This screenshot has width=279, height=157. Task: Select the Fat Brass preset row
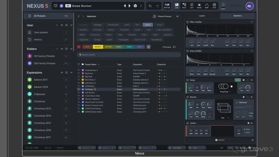(x=129, y=89)
